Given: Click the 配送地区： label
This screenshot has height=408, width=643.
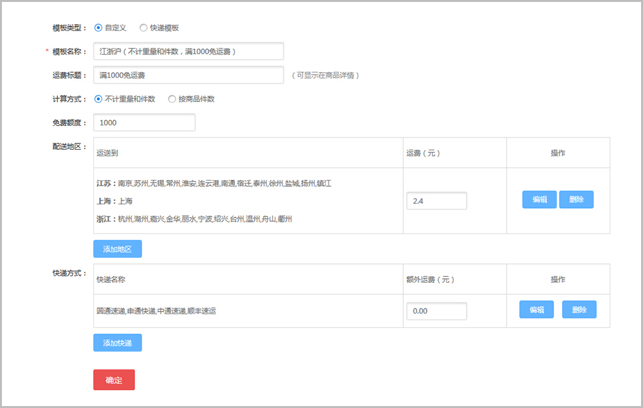Looking at the screenshot, I should point(69,146).
